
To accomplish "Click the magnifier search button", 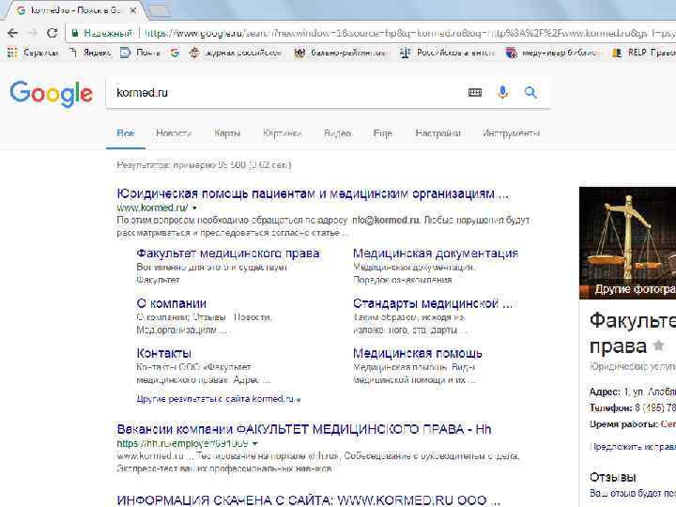I will pos(530,92).
